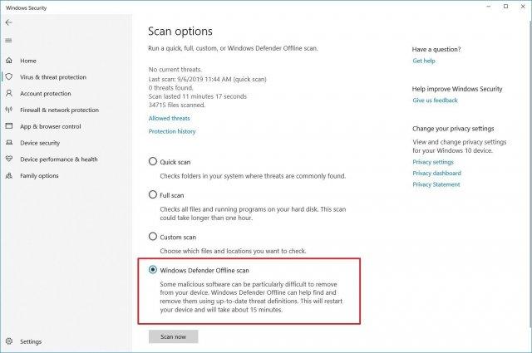Click the Device performance & health heart icon
Image resolution: width=532 pixels, height=353 pixels.
(x=9, y=159)
